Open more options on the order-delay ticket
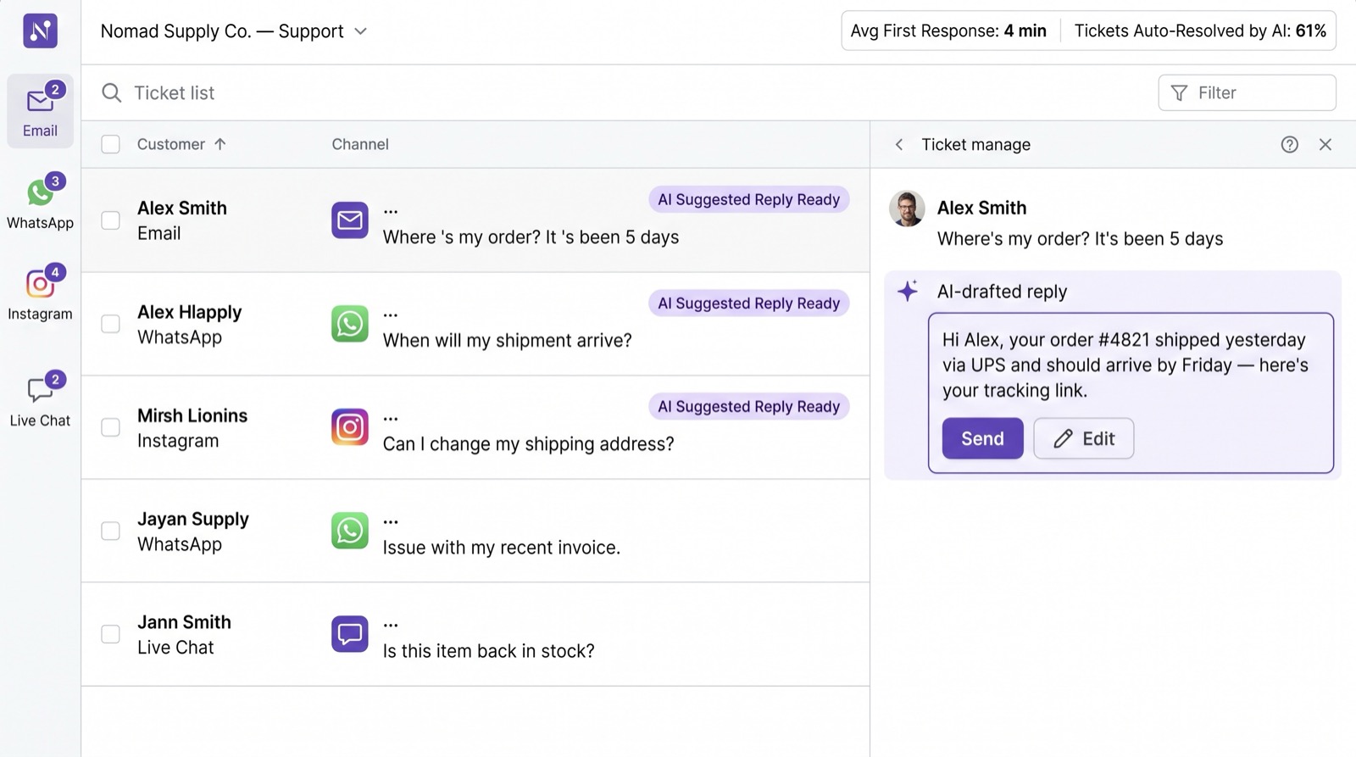Image resolution: width=1356 pixels, height=757 pixels. (x=391, y=211)
